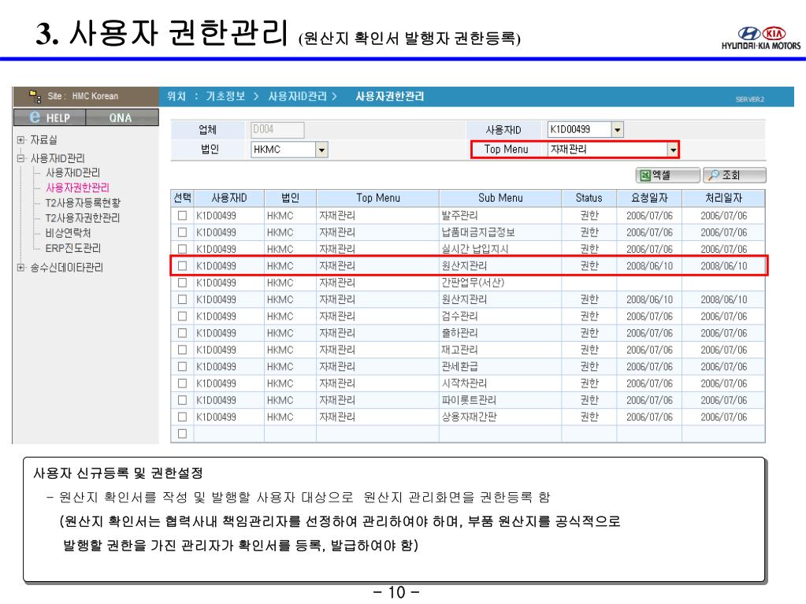This screenshot has height=604, width=806.
Task: Run the search with the 조회 button
Action: coord(734,175)
